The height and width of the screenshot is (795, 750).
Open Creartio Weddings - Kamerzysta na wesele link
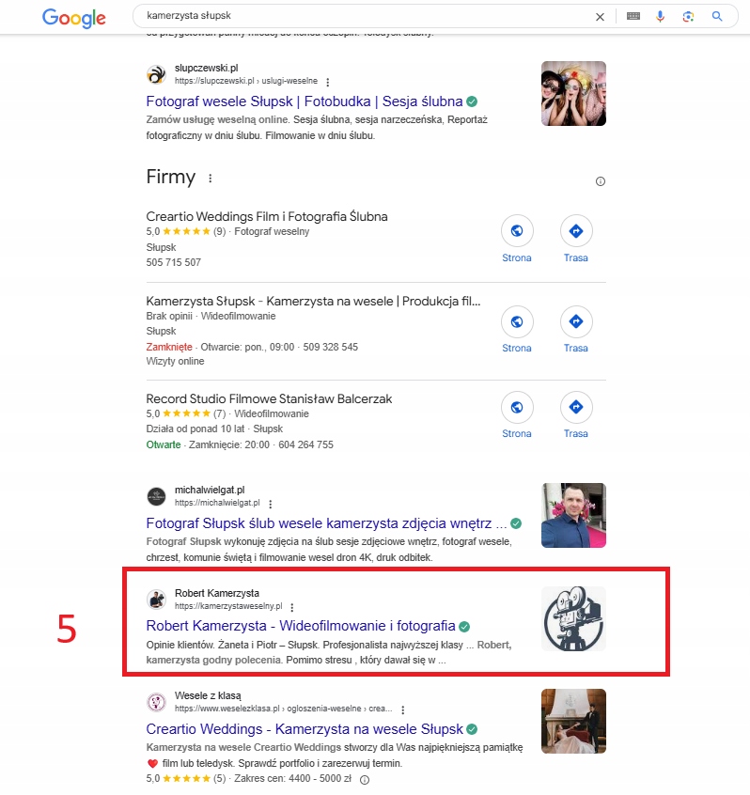point(305,729)
